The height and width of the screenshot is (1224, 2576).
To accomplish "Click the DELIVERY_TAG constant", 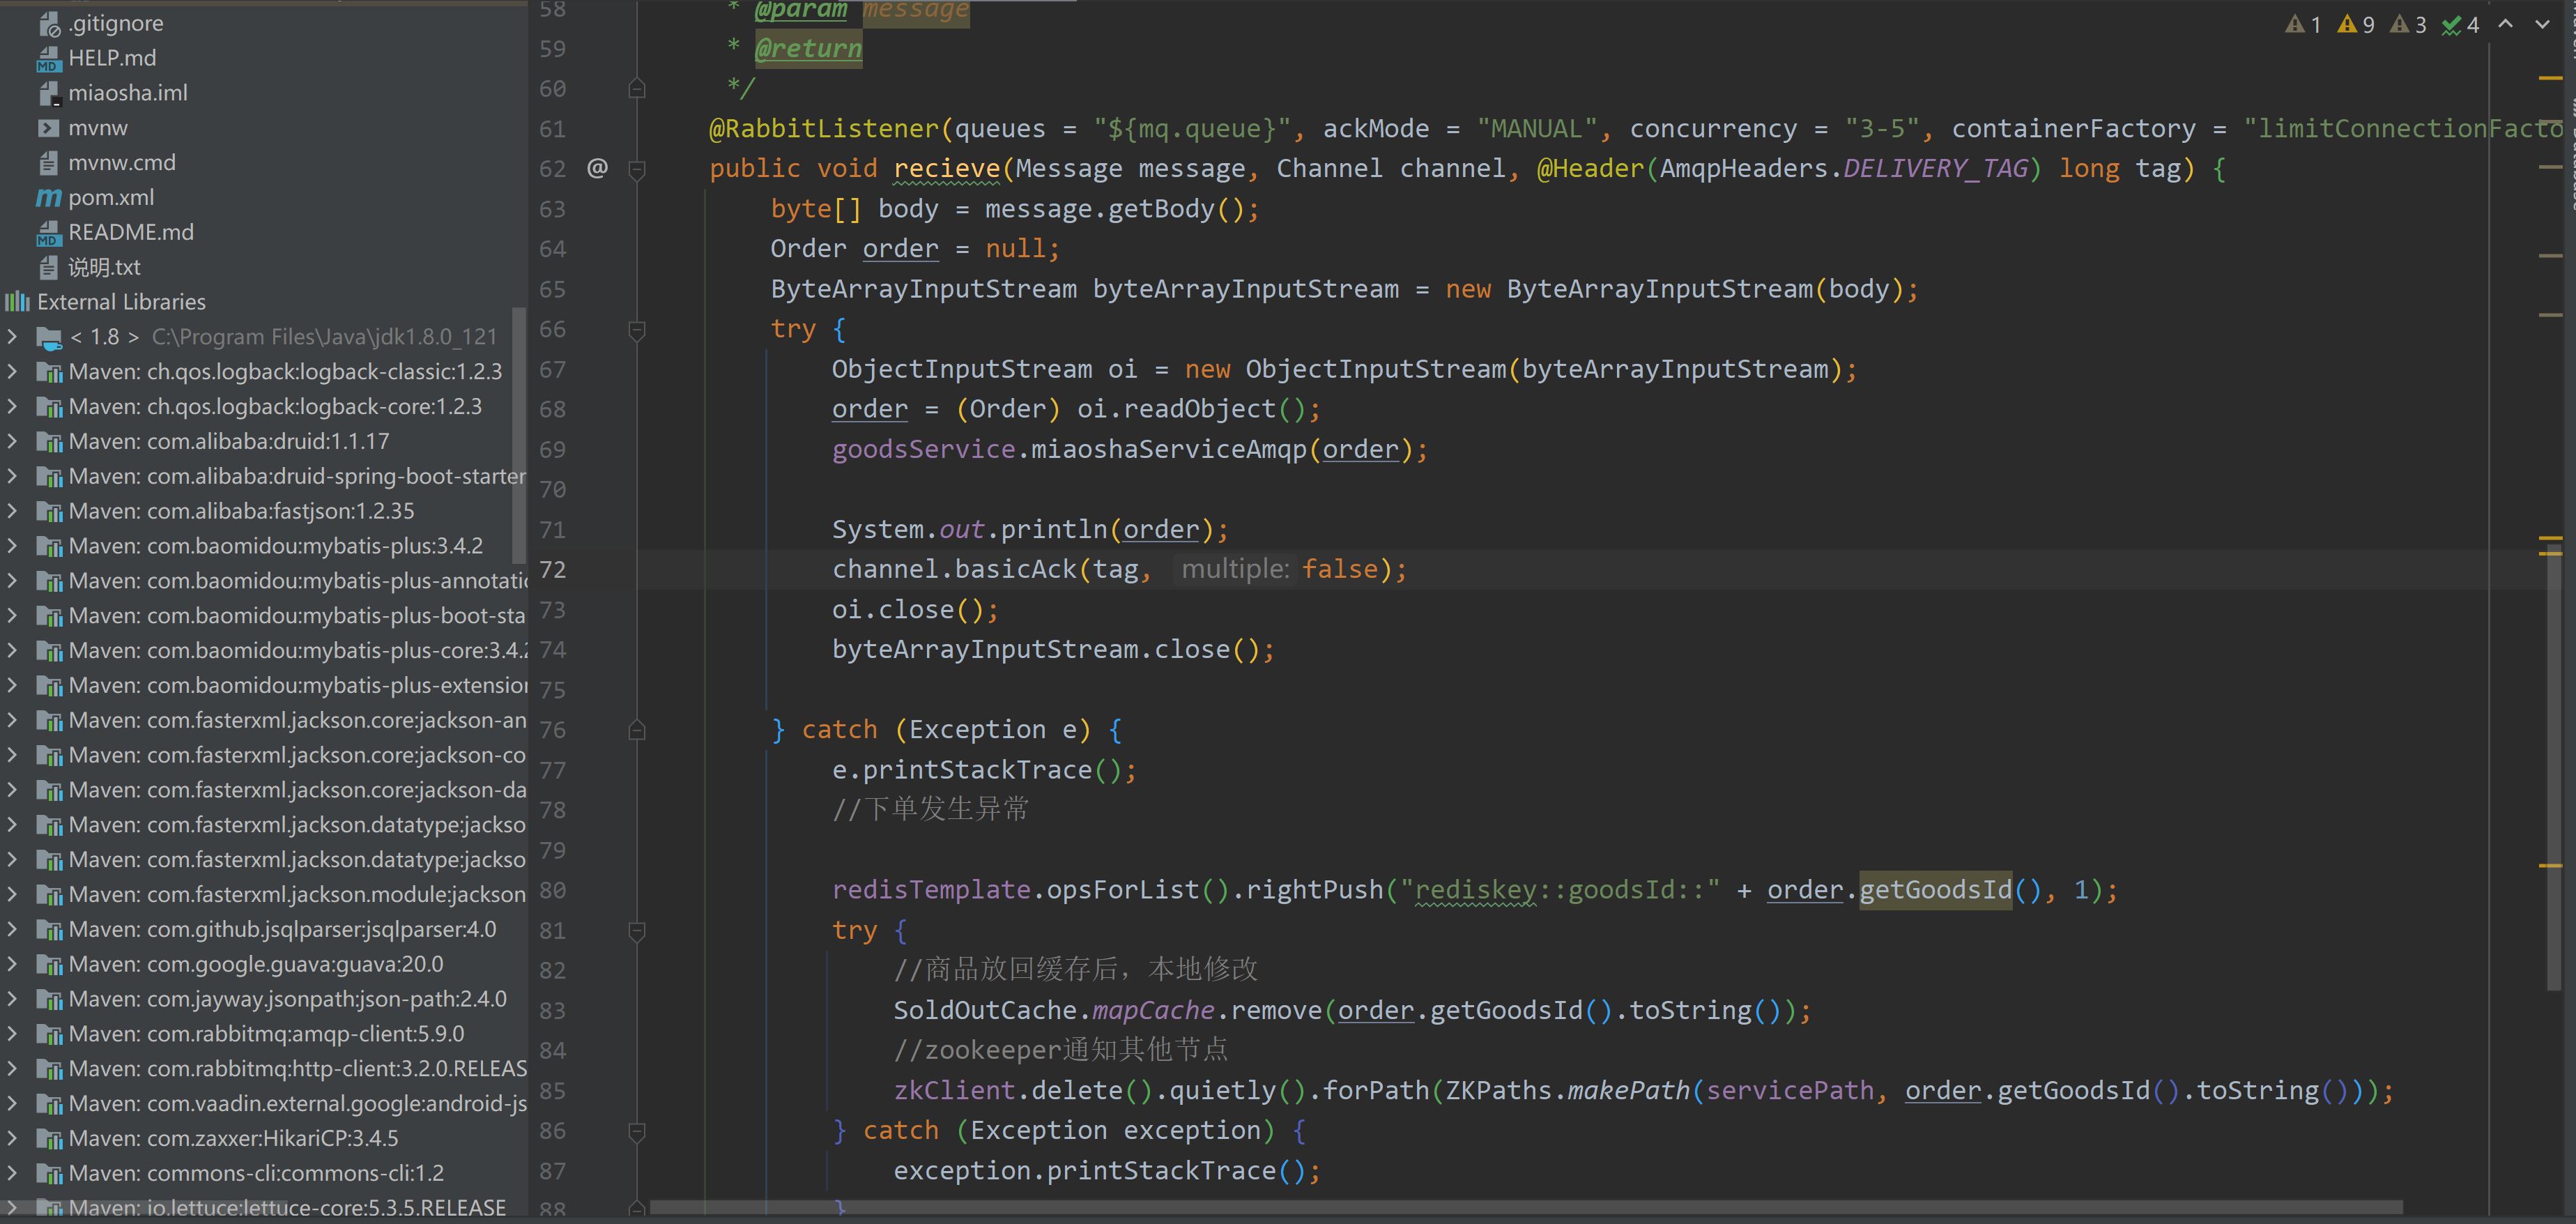I will pos(1935,169).
